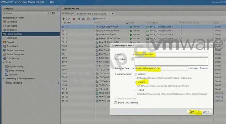Click segment ID 5014 cell
226x124 pixels.
pyautogui.click(x=64, y=31)
